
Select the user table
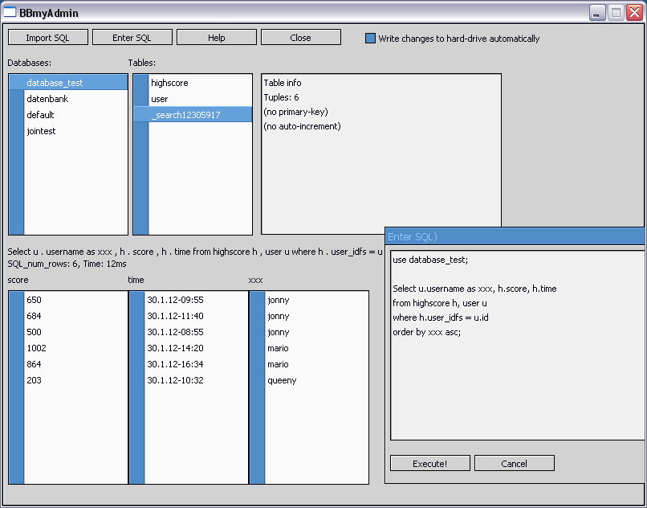pos(160,99)
